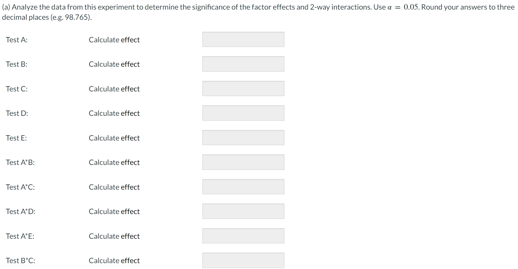
Task: Click the question instruction text about α = 0.05
Action: (x=258, y=12)
